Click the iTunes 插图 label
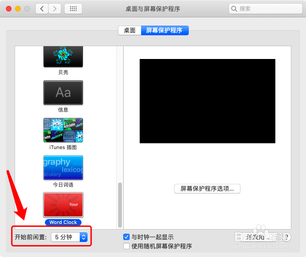Image resolution: width=306 pixels, height=257 pixels. click(63, 147)
